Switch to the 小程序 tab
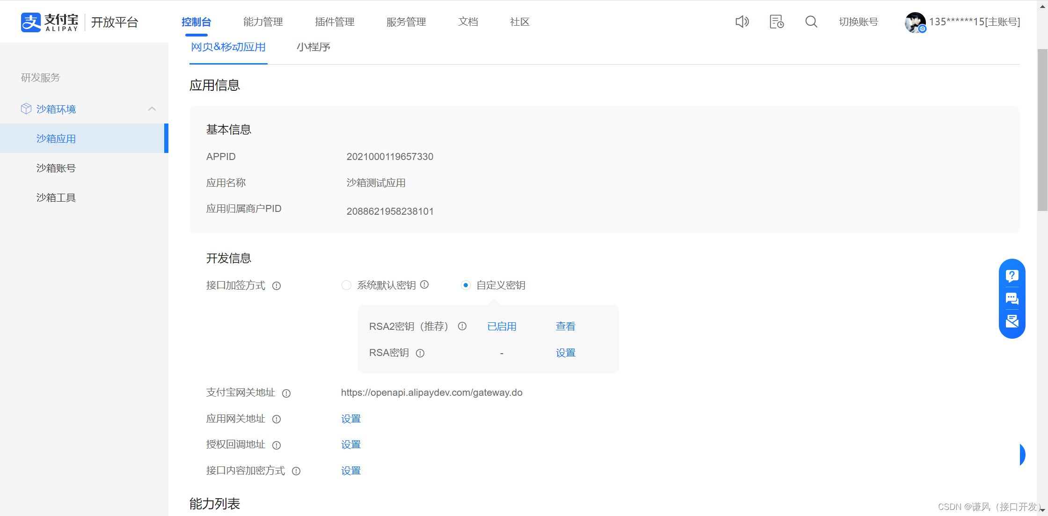 313,47
